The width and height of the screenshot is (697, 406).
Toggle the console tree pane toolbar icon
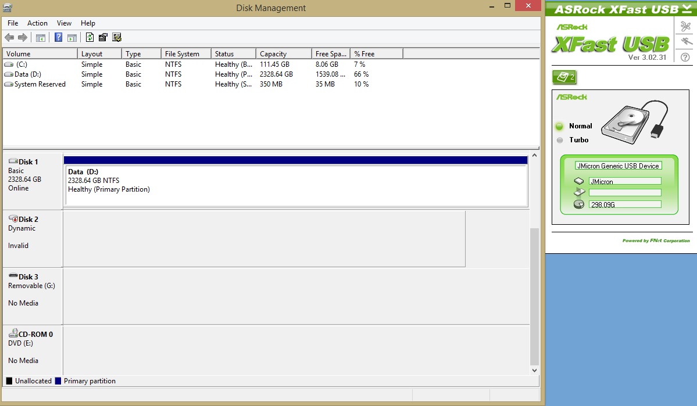coord(41,38)
